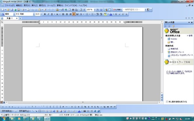This screenshot has width=194, height=121.
Task: Increase indent with the toolbar icon
Action: (101, 14)
